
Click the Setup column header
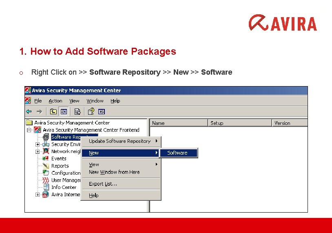click(240, 123)
